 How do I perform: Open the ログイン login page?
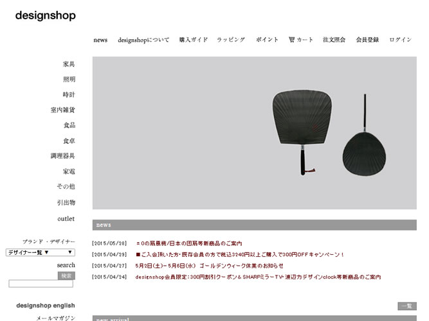pos(400,40)
